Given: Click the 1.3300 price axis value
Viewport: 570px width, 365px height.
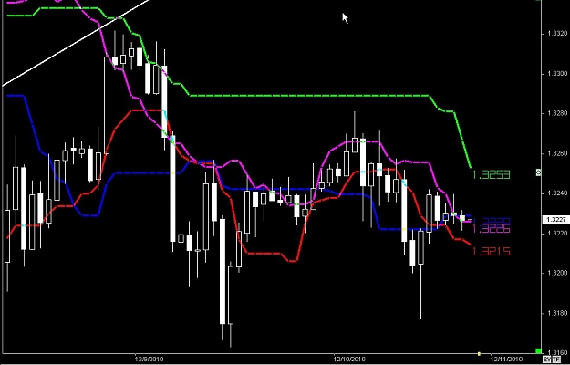Looking at the screenshot, I should coord(557,74).
